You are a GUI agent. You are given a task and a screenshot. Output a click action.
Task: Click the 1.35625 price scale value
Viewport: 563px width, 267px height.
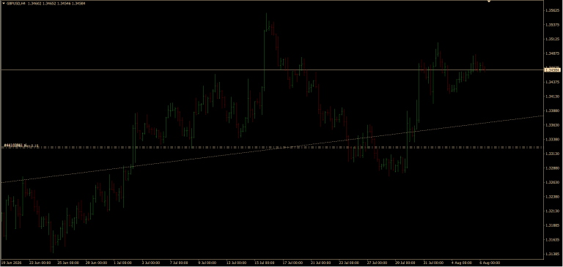tap(552, 11)
